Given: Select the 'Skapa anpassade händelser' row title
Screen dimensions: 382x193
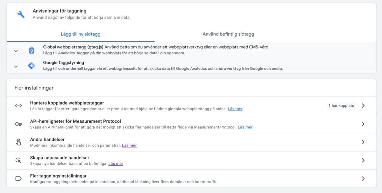Looking at the screenshot, I should click(60, 157).
